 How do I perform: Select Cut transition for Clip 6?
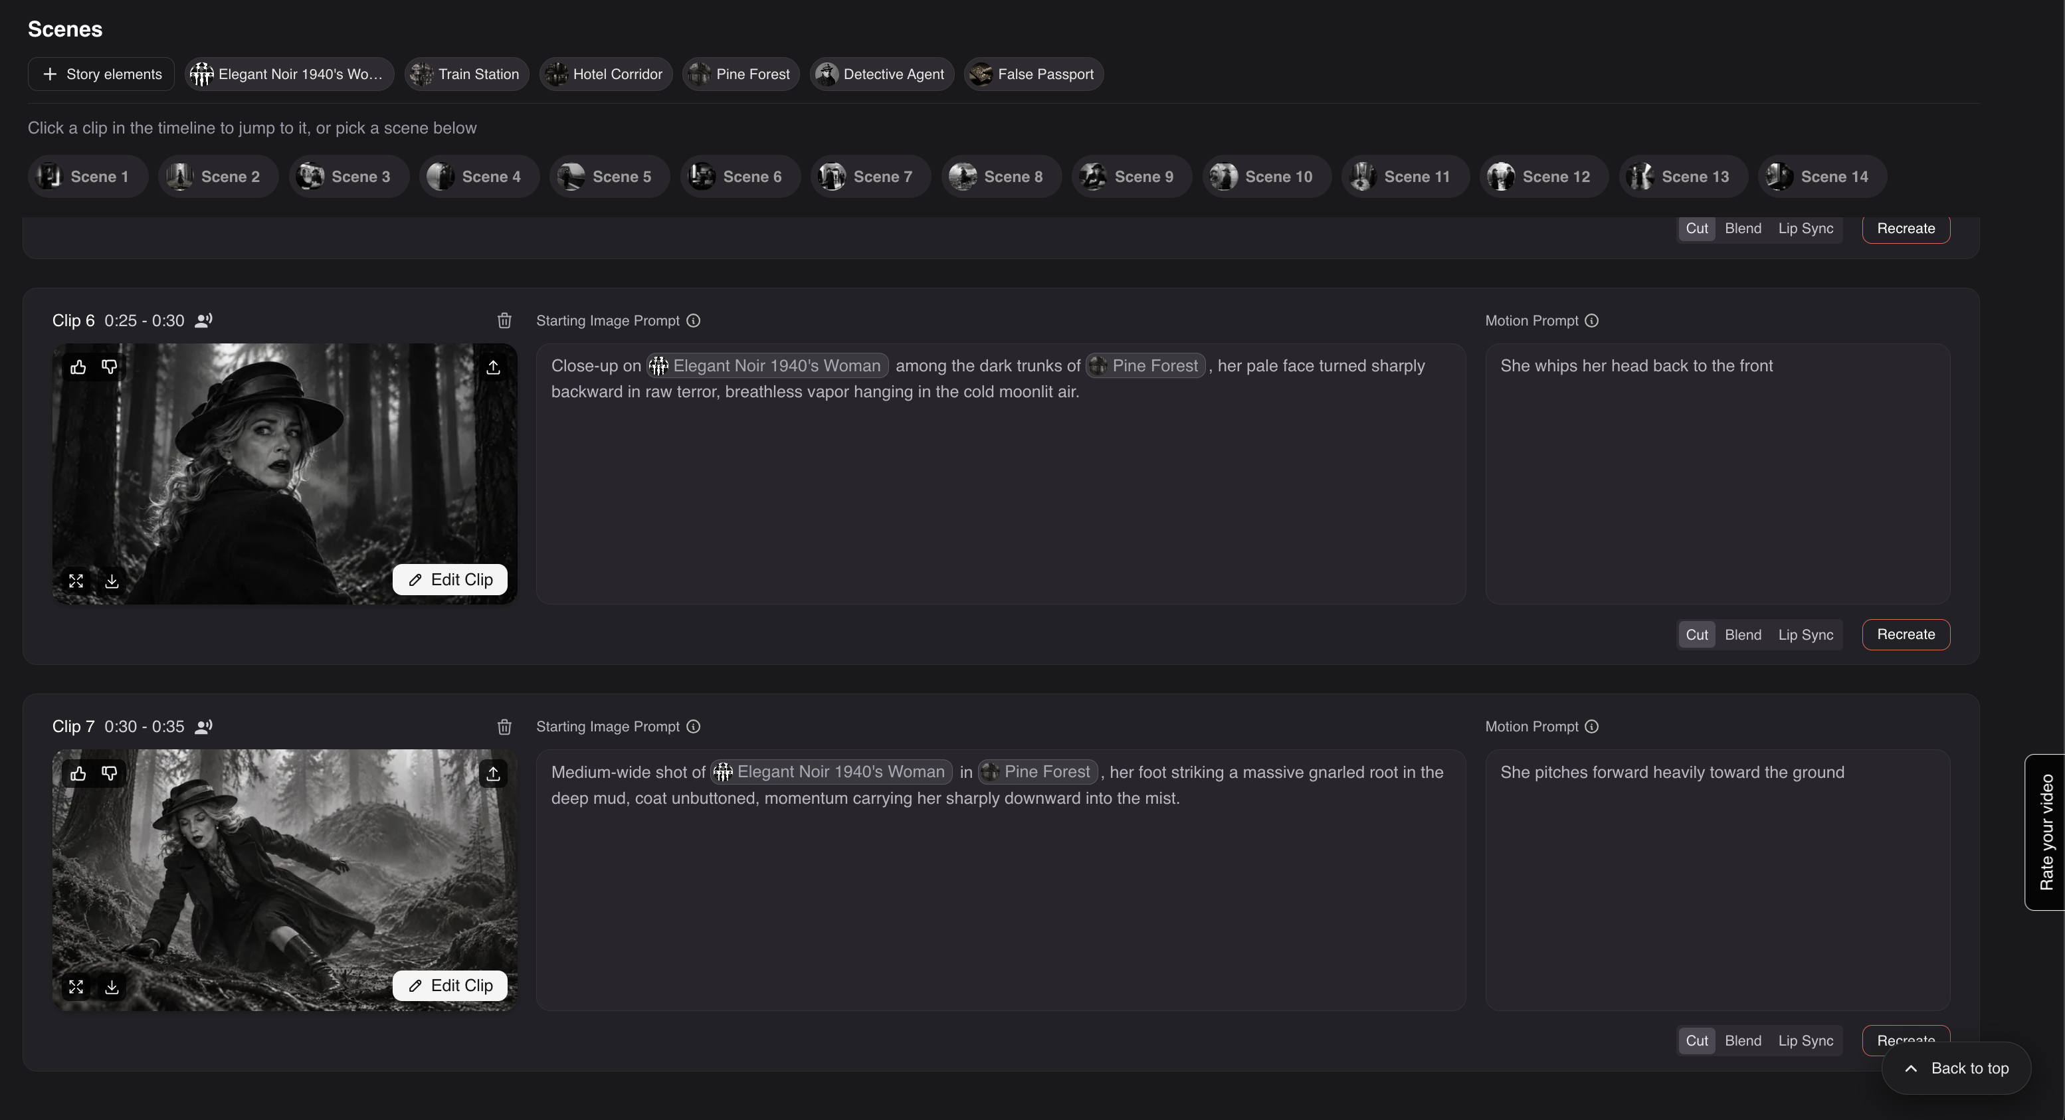(x=1696, y=635)
